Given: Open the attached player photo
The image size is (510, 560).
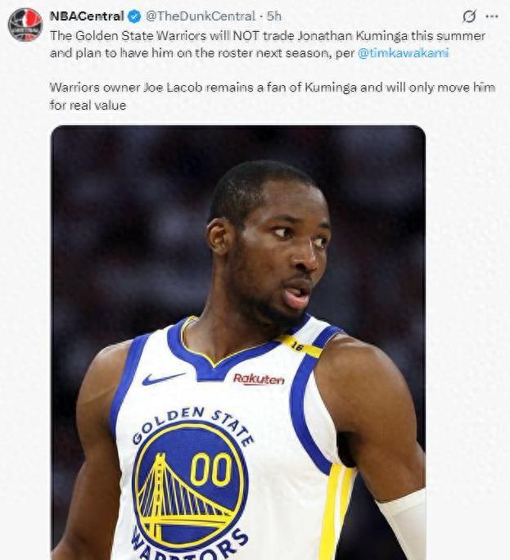Looking at the screenshot, I should (238, 342).
